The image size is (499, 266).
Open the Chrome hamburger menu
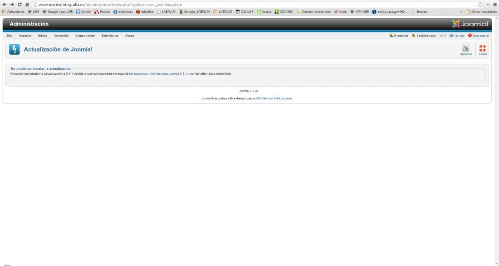click(495, 5)
